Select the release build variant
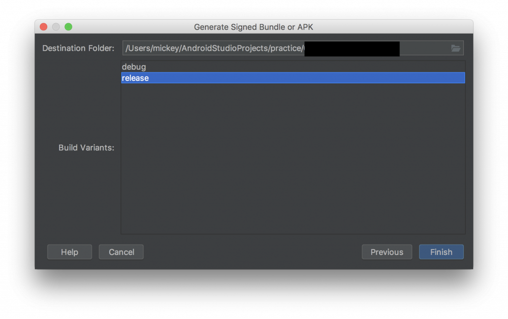508x319 pixels. [293, 78]
